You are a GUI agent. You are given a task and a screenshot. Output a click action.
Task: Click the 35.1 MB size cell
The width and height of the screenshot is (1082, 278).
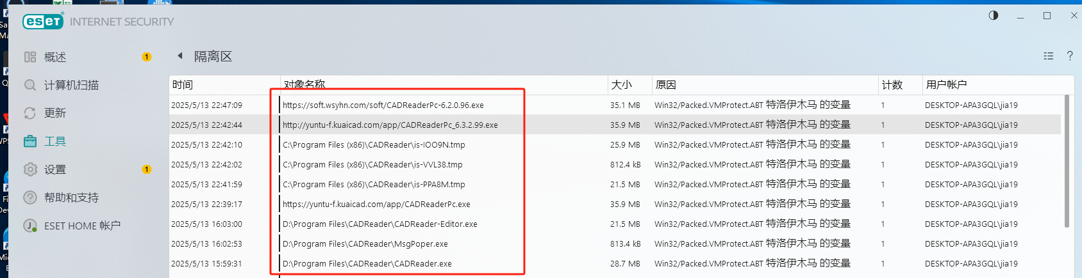625,105
